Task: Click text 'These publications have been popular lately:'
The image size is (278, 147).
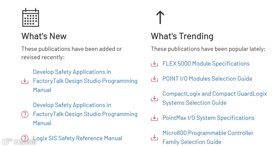Action: pyautogui.click(x=208, y=49)
